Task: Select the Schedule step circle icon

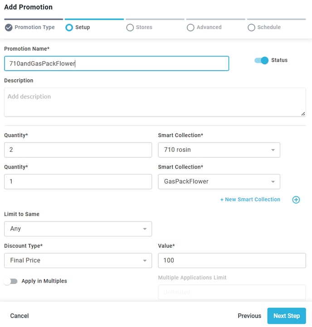Action: [x=251, y=27]
